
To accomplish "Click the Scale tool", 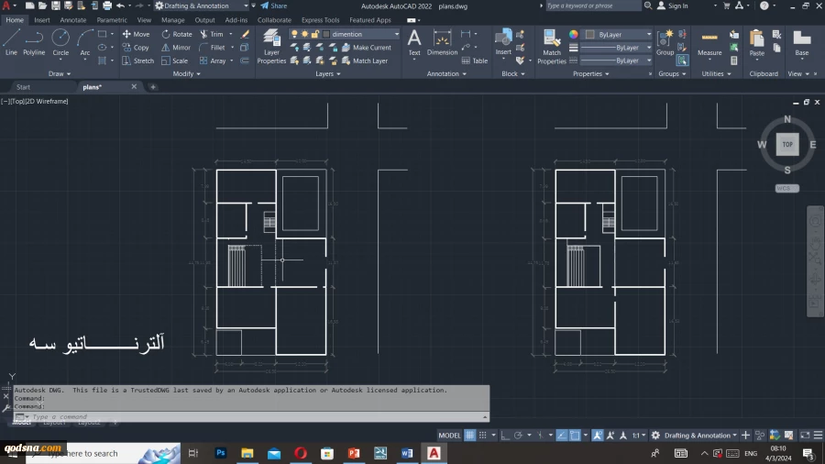I will pos(175,61).
